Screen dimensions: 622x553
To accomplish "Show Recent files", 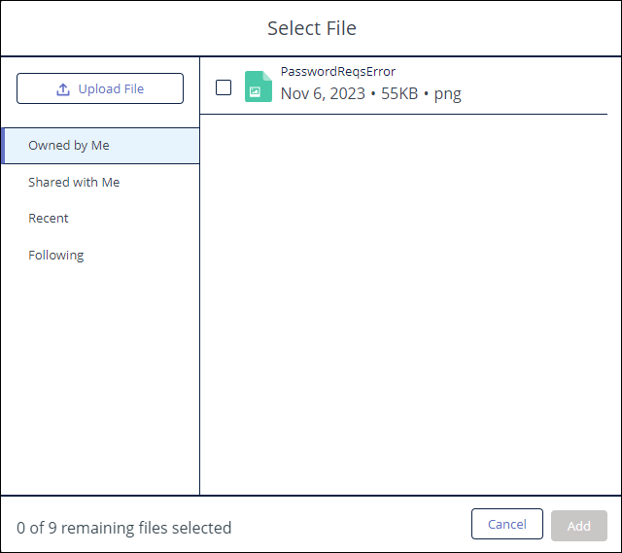I will [49, 218].
